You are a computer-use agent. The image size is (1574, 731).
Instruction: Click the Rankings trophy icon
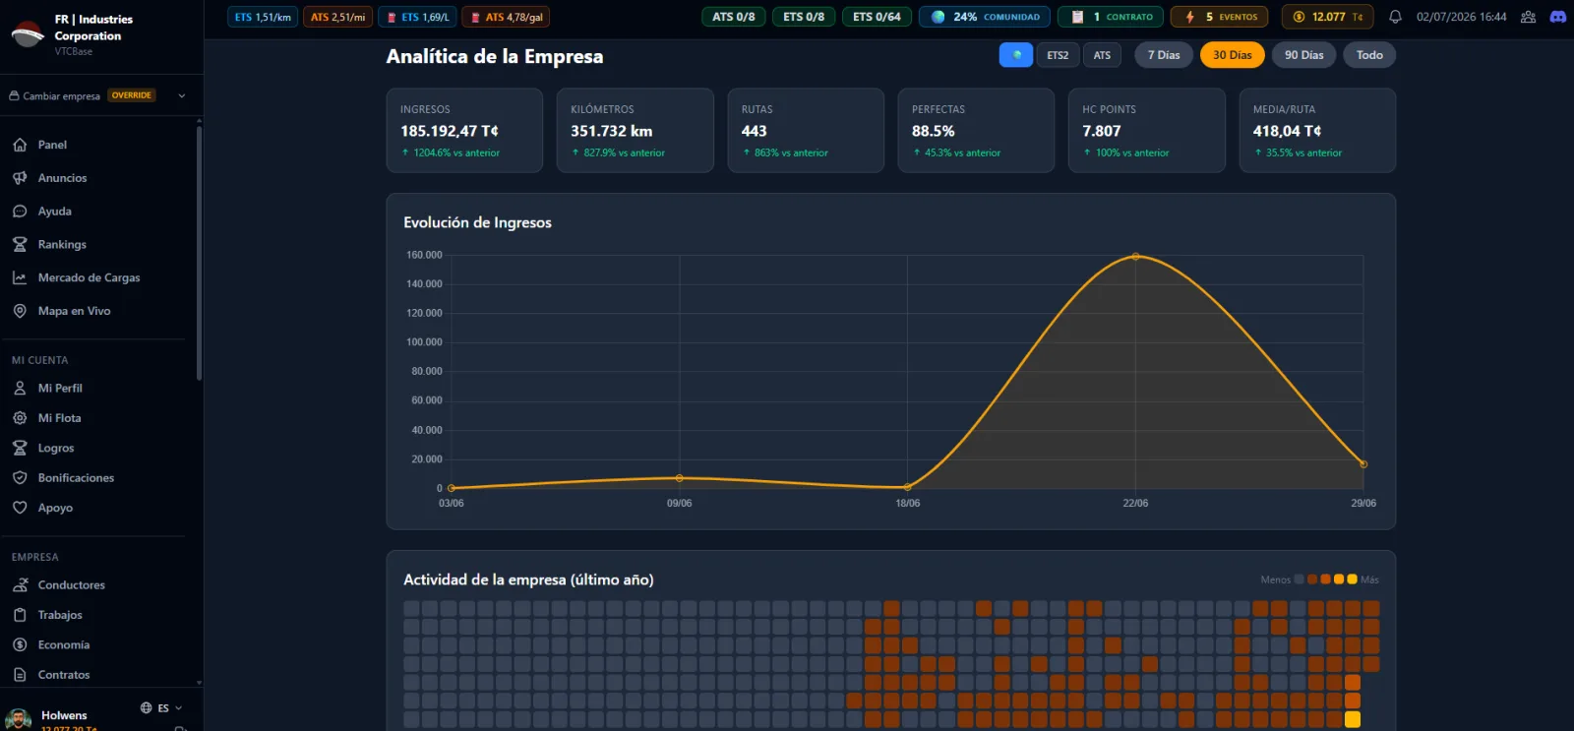pyautogui.click(x=20, y=244)
